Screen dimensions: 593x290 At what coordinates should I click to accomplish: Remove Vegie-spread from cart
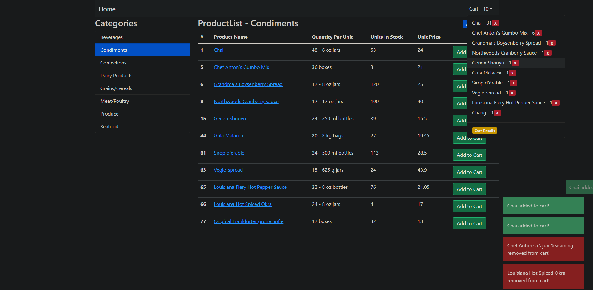[x=512, y=93]
